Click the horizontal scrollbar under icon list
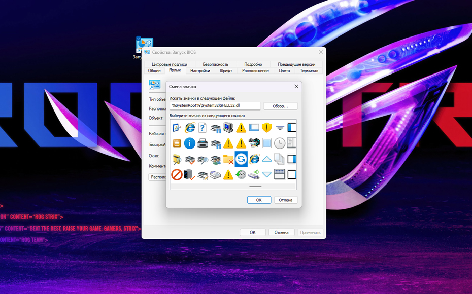This screenshot has width=472, height=294. click(255, 187)
